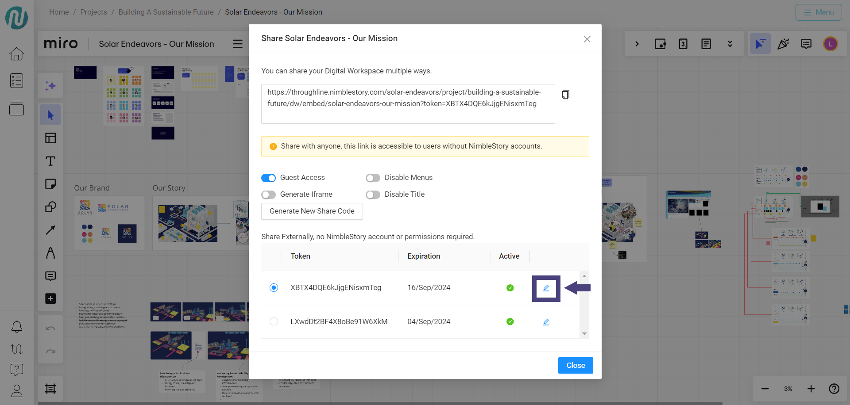Open the Miro board hamburger menu
850x405 pixels.
238,44
